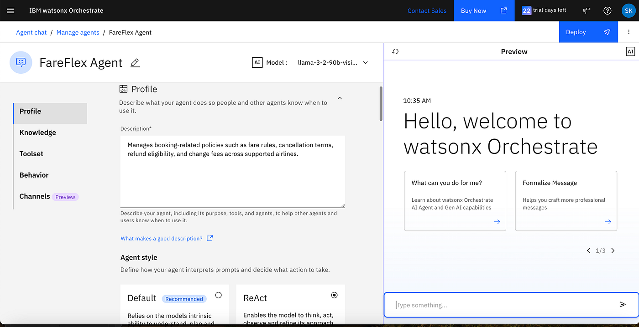Viewport: 639px width, 327px height.
Task: Click the agent editor vertical scrollbar
Action: tap(381, 103)
